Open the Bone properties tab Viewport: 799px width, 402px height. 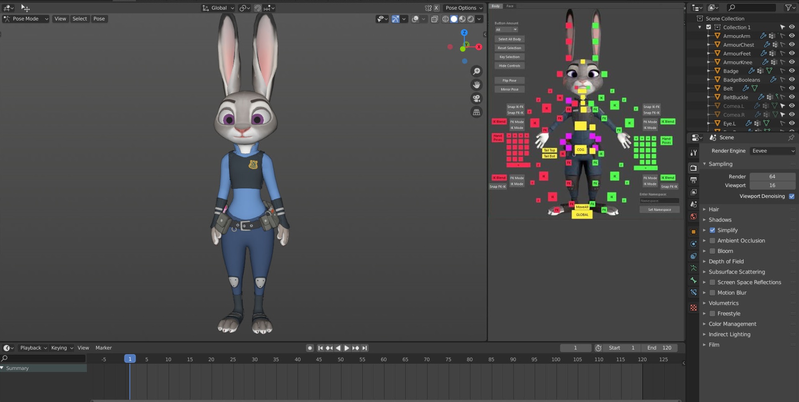pyautogui.click(x=693, y=280)
